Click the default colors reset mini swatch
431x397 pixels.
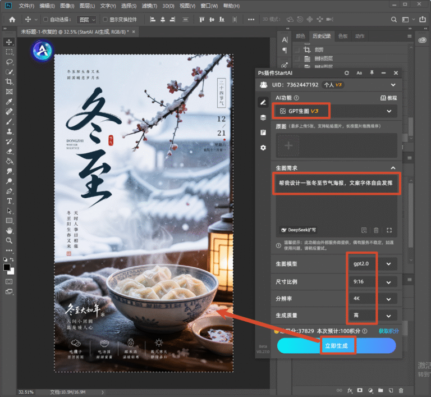(x=5, y=259)
